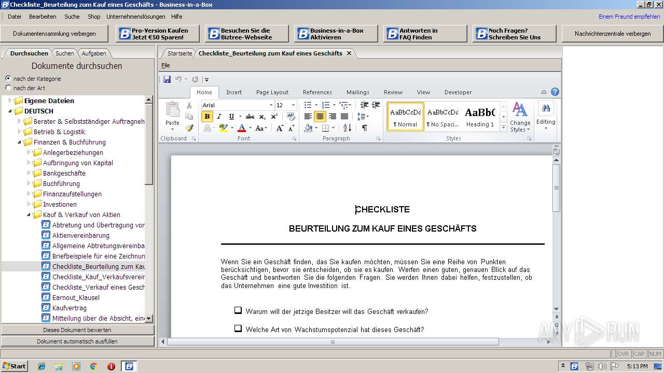Open the Change Styles menu

[520, 117]
